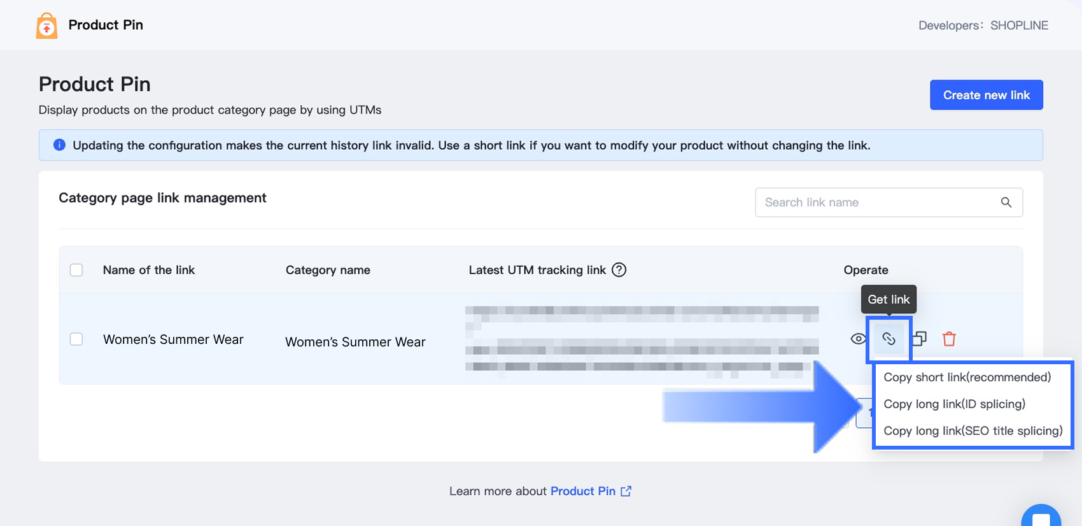Click the duplicate copy icon in Operate column
1082x526 pixels.
(919, 339)
